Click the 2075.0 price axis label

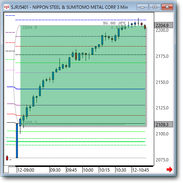click(x=162, y=160)
